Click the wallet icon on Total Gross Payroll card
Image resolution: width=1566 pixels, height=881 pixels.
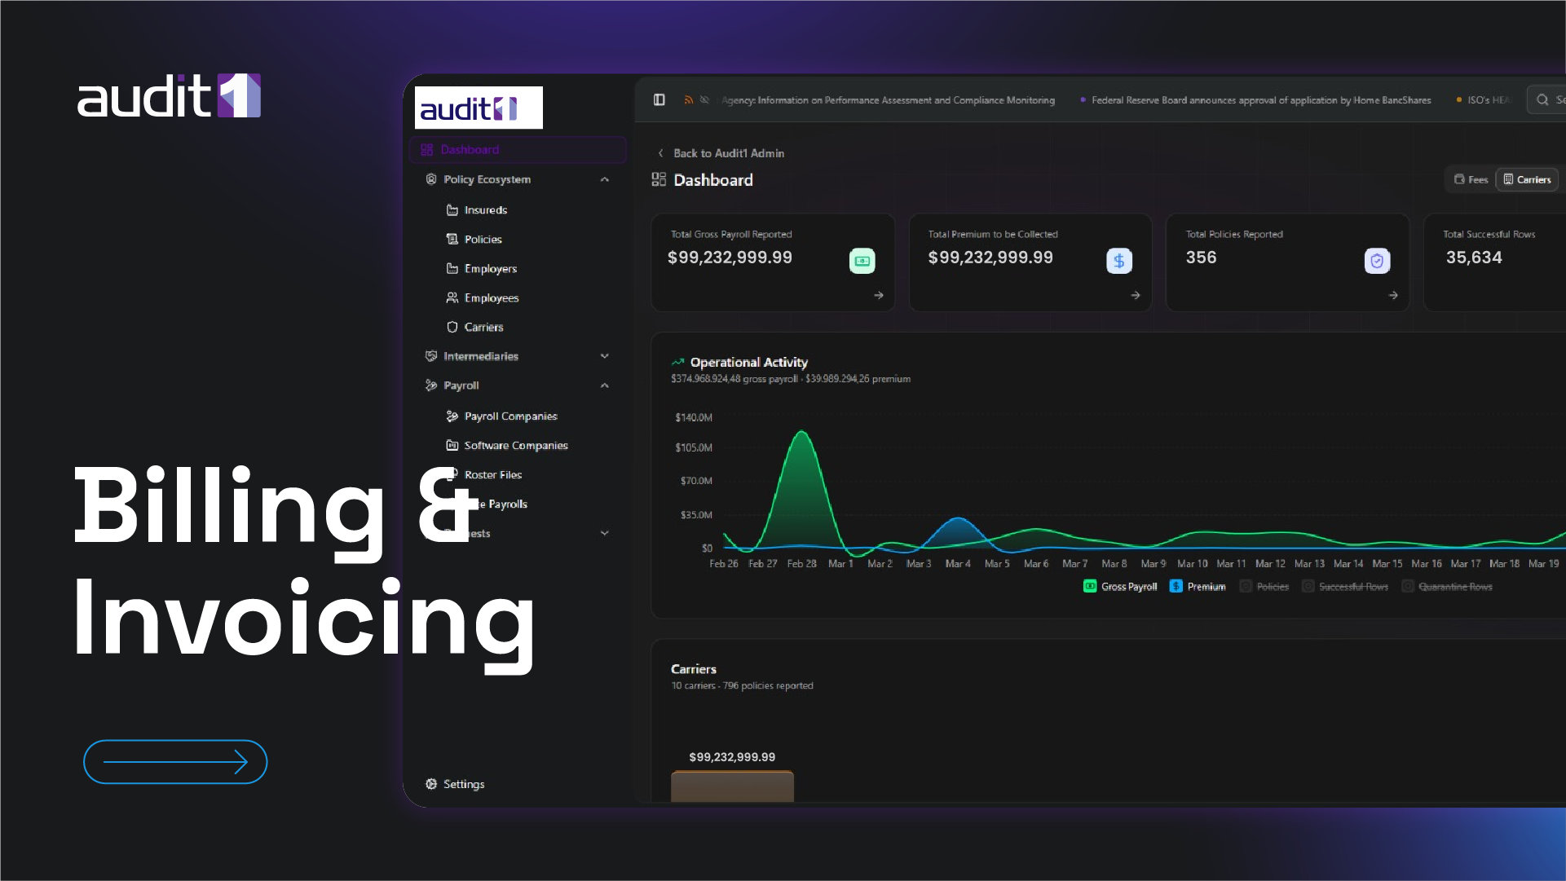pos(862,260)
